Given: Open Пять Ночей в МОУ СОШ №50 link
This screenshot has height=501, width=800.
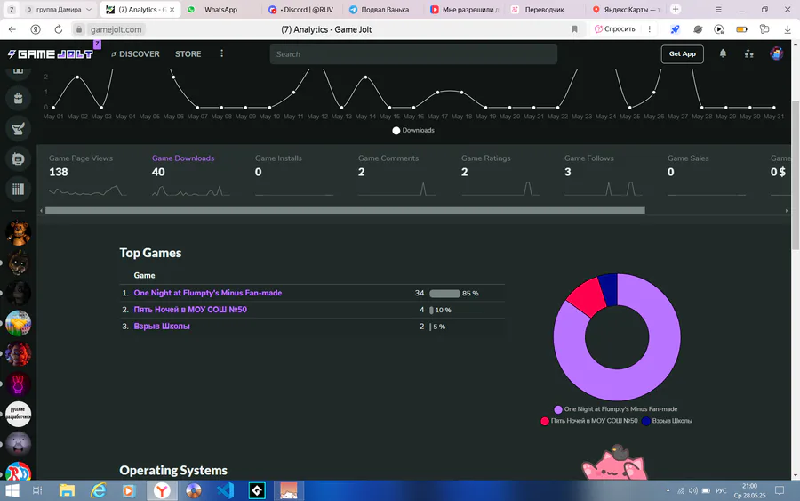Looking at the screenshot, I should point(190,310).
